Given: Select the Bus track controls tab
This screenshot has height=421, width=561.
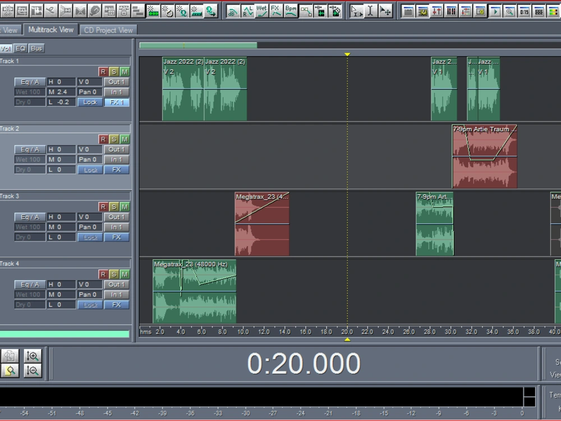Looking at the screenshot, I should 36,48.
